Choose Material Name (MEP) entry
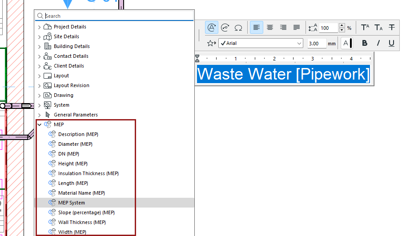This screenshot has height=236, width=402. (x=81, y=193)
